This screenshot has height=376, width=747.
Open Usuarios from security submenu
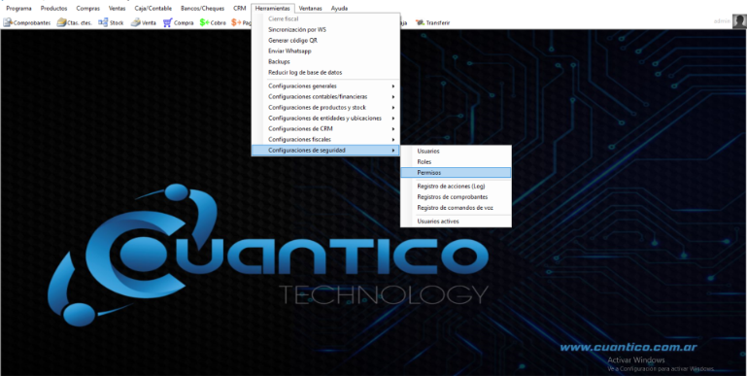click(x=456, y=151)
